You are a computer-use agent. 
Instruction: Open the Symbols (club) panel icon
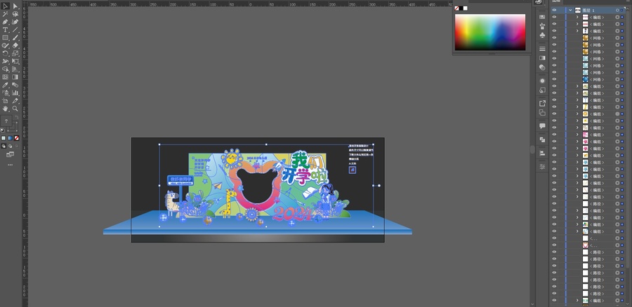pos(542,36)
